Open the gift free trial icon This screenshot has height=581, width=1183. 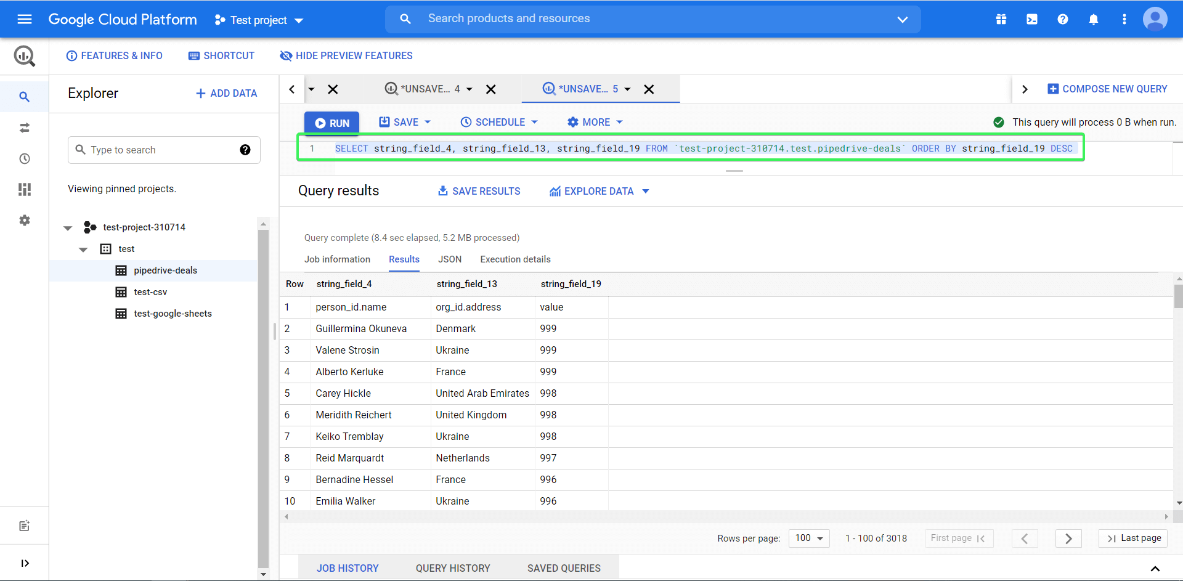tap(1001, 19)
